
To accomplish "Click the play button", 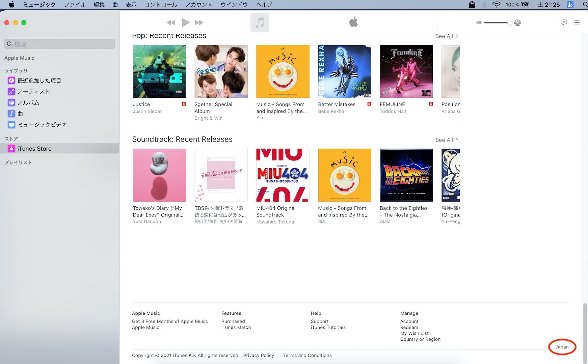I will click(x=185, y=23).
